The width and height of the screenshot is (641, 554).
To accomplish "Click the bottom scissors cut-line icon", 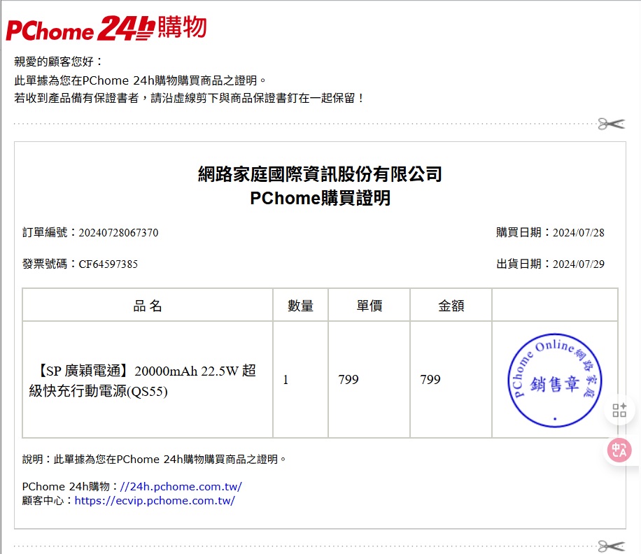I will pyautogui.click(x=611, y=545).
